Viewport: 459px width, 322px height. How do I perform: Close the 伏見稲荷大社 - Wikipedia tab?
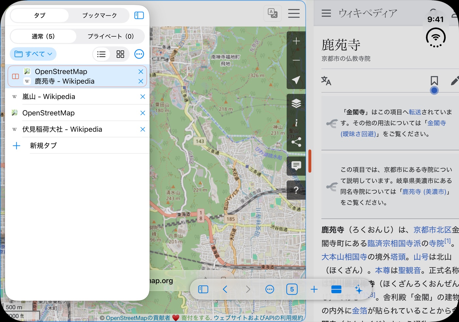(x=143, y=129)
